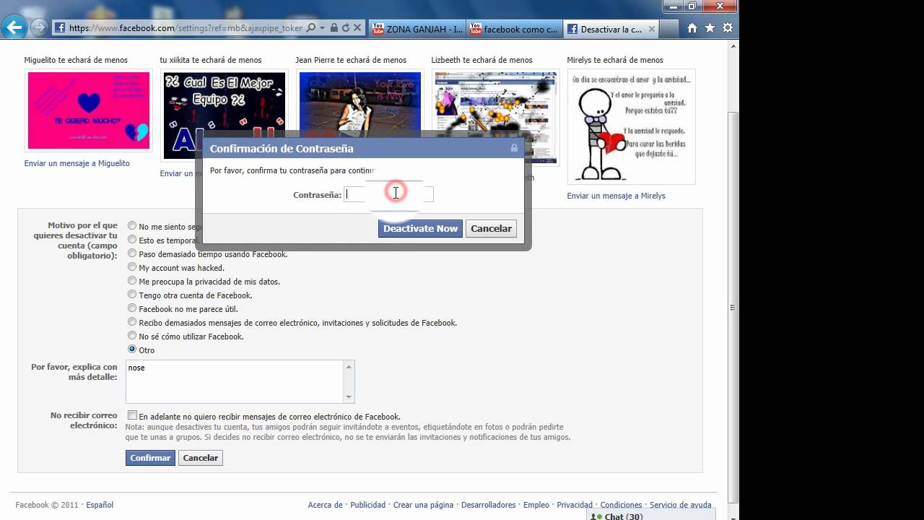Image resolution: width=924 pixels, height=520 pixels.
Task: Check the no recibir correo electrónico box
Action: pos(132,415)
